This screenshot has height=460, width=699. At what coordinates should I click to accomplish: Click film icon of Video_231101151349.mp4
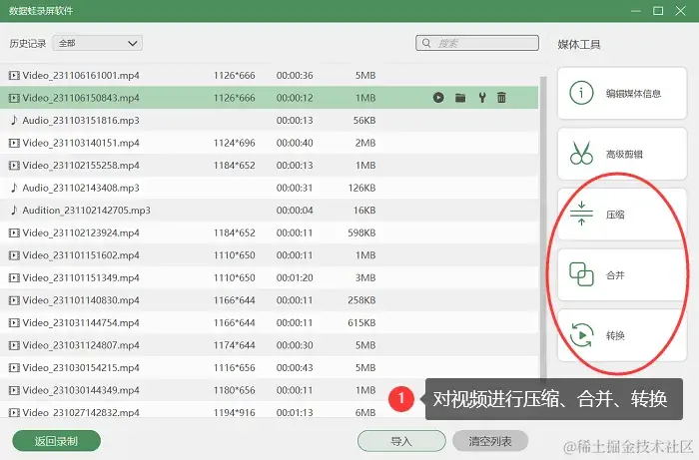14,277
